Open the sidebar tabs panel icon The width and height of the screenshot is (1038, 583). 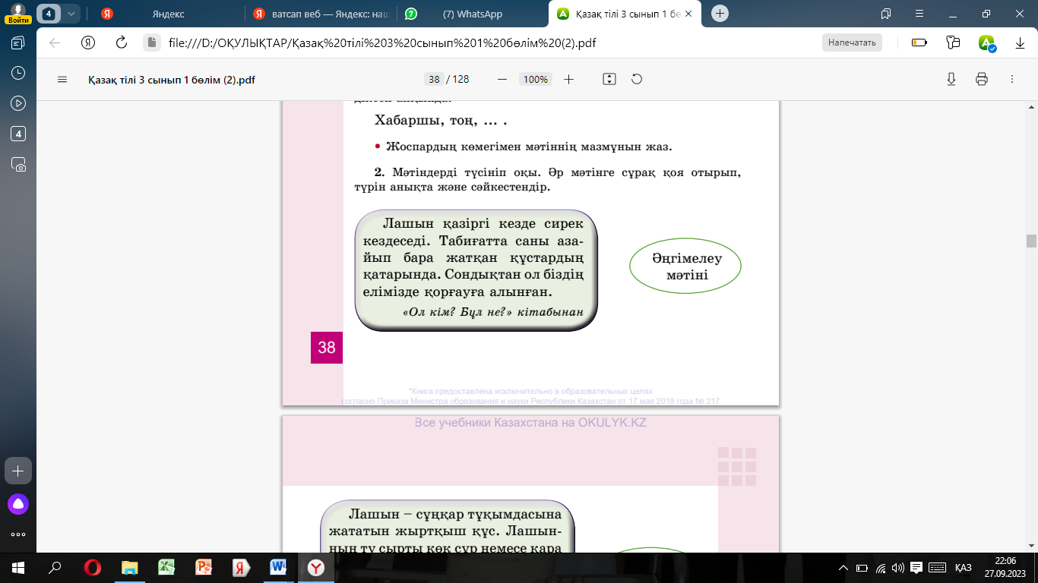tap(18, 43)
